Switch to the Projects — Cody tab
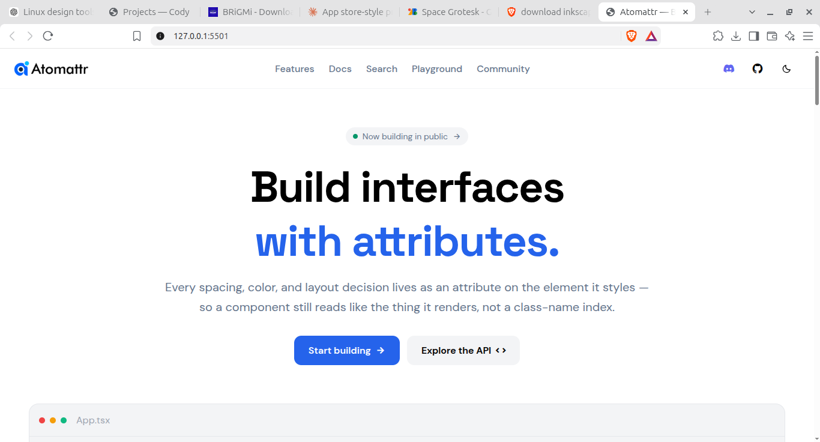The image size is (820, 442). click(x=150, y=12)
